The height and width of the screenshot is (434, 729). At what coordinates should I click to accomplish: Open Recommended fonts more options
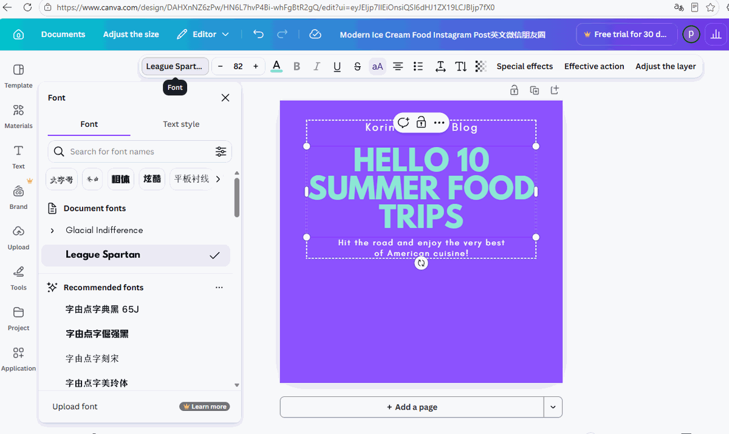click(x=219, y=288)
